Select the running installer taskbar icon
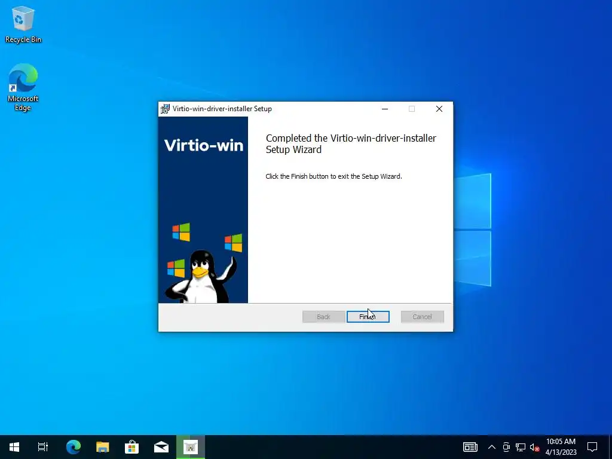This screenshot has width=612, height=459. tap(191, 446)
